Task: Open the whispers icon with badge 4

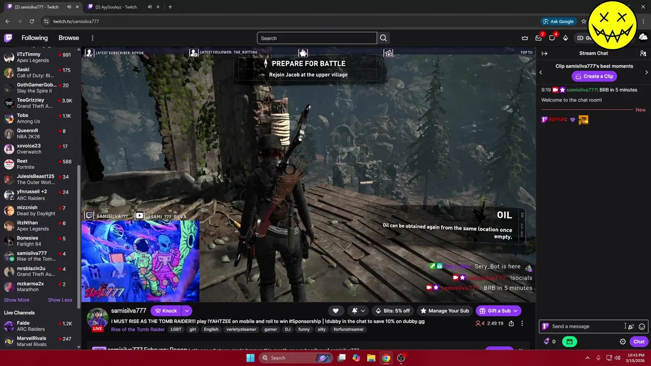Action: (x=552, y=38)
